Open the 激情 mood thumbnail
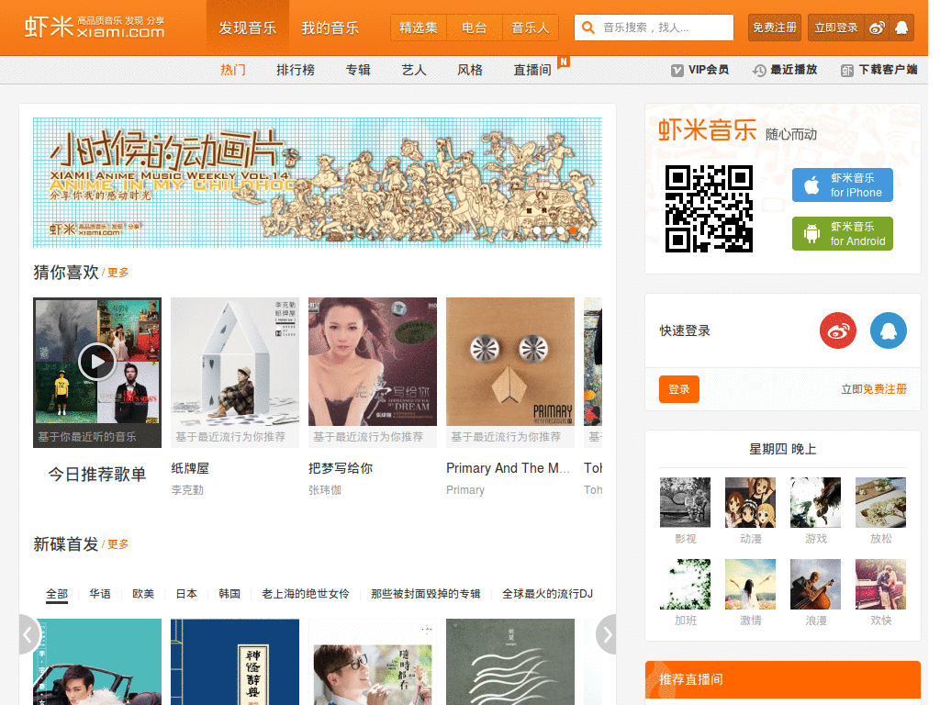Screen dimensions: 940x705 (750, 584)
